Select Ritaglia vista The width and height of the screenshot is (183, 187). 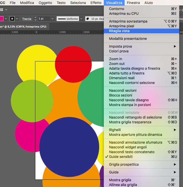coord(141,31)
